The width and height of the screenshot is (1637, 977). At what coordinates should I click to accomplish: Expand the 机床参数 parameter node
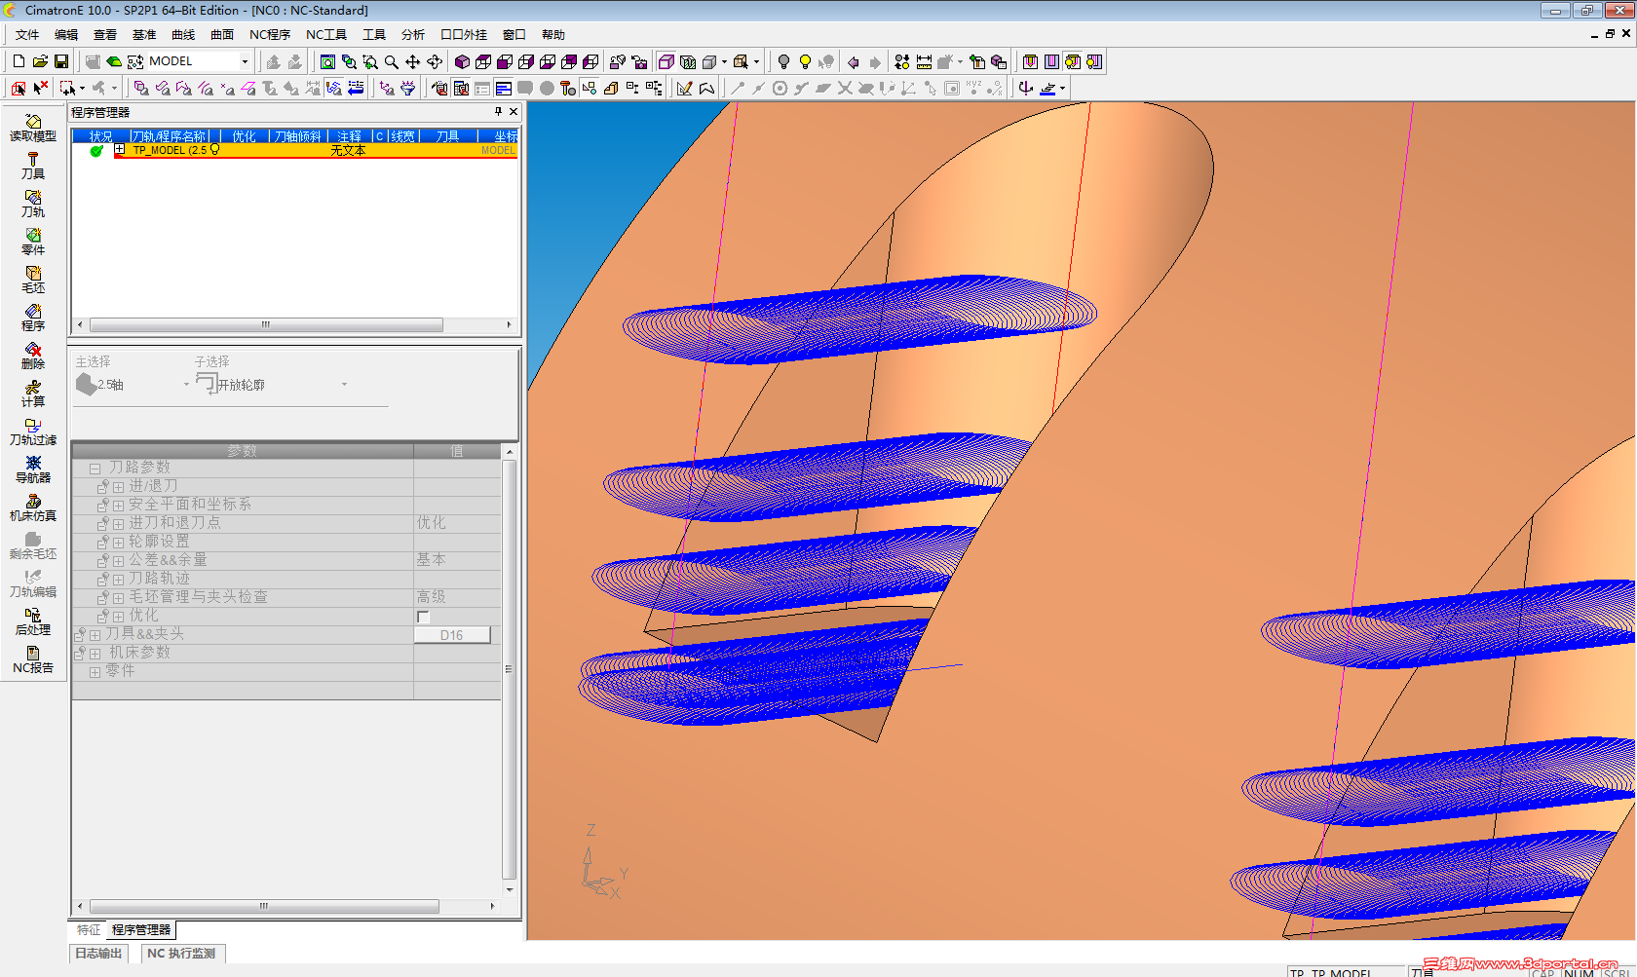pyautogui.click(x=95, y=654)
